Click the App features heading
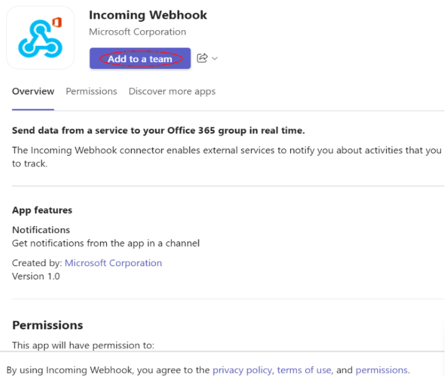446x376 pixels. pos(42,210)
